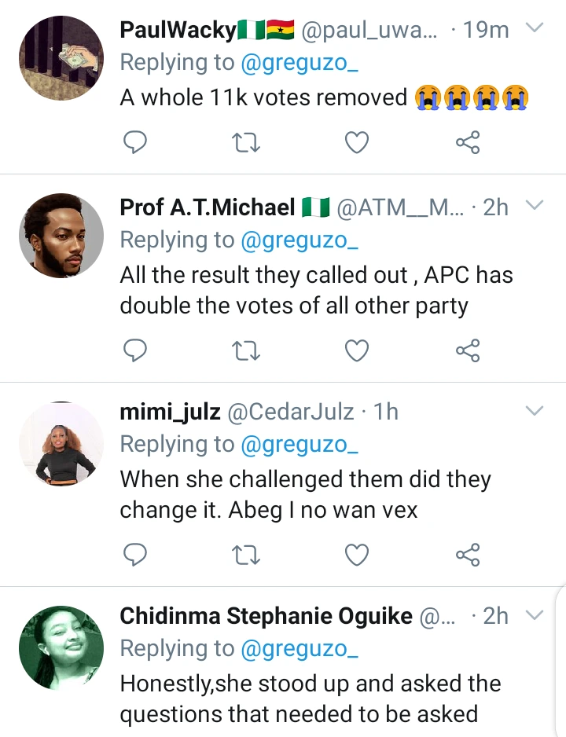The image size is (566, 737).
Task: Like PaulWacky's tweet about removed votes
Action: (357, 142)
